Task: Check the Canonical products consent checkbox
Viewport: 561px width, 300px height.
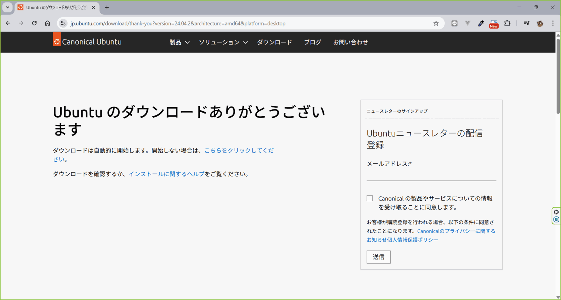Action: 370,198
